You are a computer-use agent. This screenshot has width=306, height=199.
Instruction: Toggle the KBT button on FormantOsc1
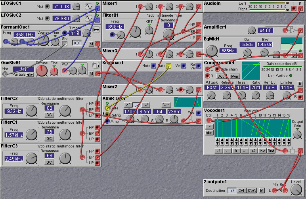(76, 43)
